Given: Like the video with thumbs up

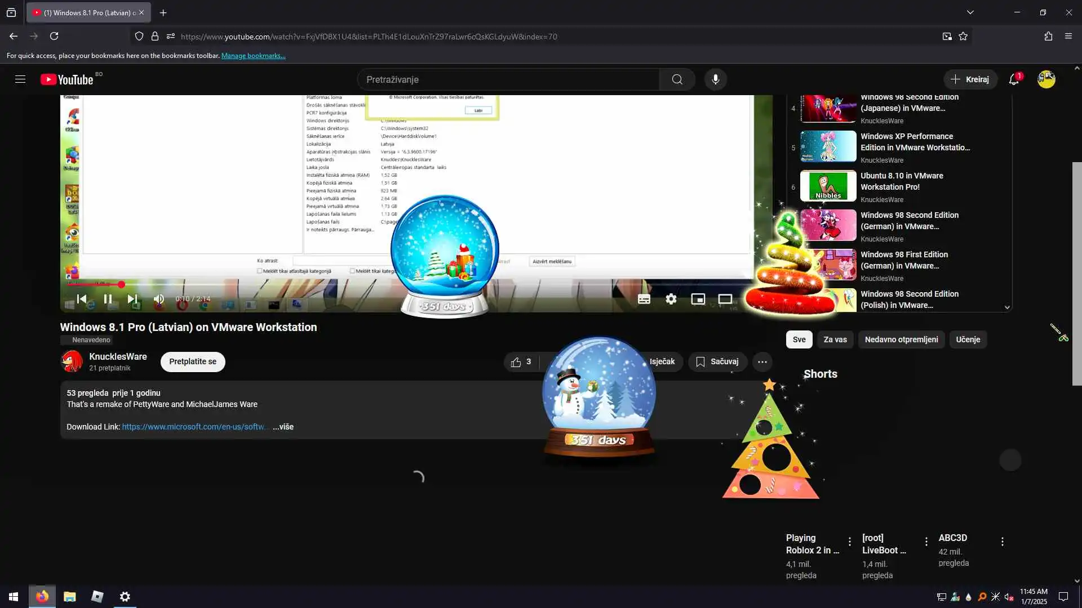Looking at the screenshot, I should click(516, 362).
